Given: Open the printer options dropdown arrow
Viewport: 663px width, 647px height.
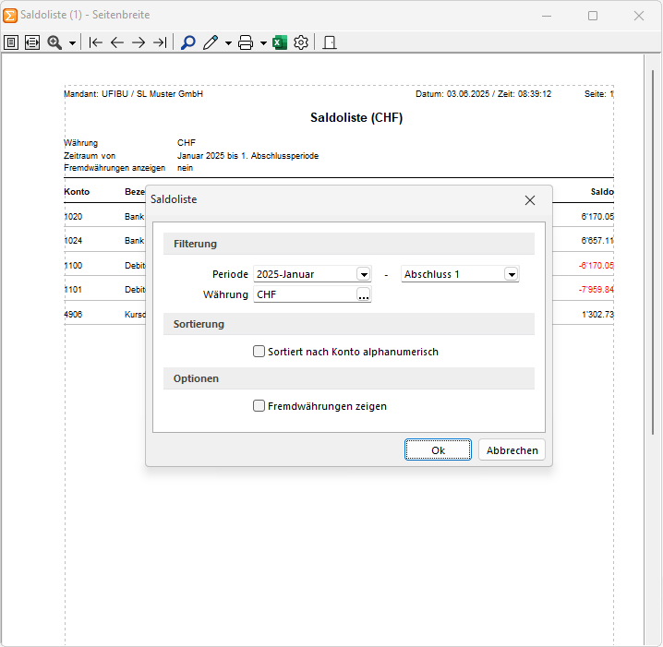Looking at the screenshot, I should coord(263,43).
